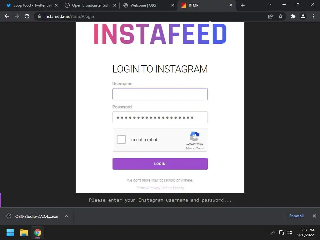
Task: View site info via the lock icon
Action: (39, 16)
